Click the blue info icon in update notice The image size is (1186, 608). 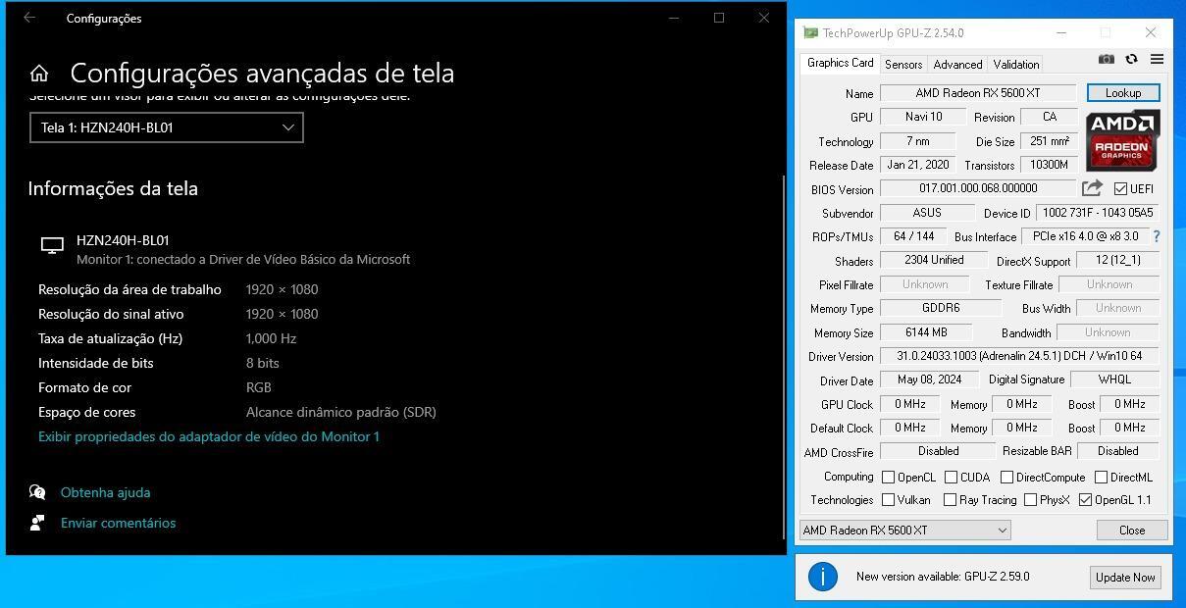822,577
